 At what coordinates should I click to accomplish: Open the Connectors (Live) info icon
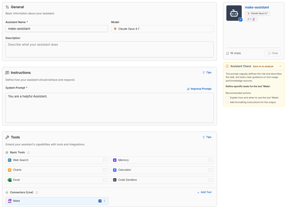click(37, 193)
